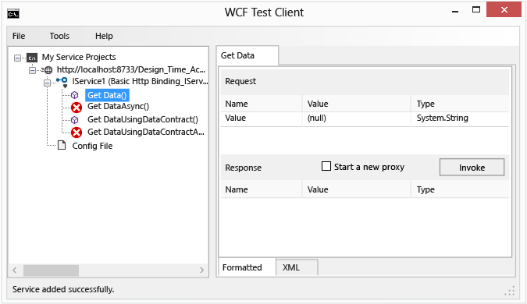Maximize the WCF Test Client window
This screenshot has width=527, height=304.
[x=476, y=9]
